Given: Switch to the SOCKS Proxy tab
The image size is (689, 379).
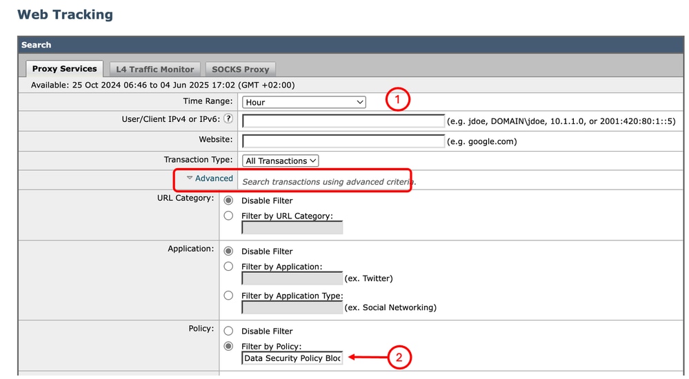Looking at the screenshot, I should click(241, 70).
